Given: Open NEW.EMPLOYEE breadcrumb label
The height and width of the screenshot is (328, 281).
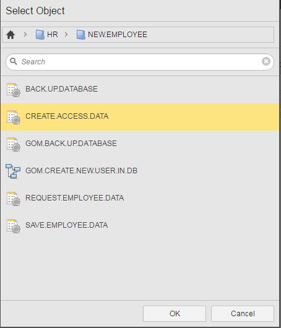Looking at the screenshot, I should [118, 35].
